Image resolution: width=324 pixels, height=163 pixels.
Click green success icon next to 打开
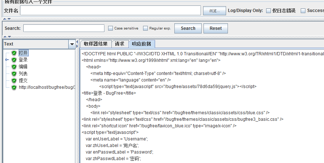(x=14, y=53)
